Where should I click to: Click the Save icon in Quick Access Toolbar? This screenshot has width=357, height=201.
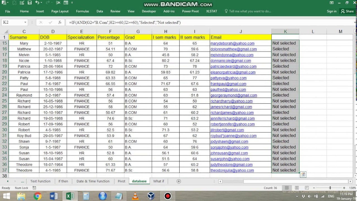(x=30, y=3)
